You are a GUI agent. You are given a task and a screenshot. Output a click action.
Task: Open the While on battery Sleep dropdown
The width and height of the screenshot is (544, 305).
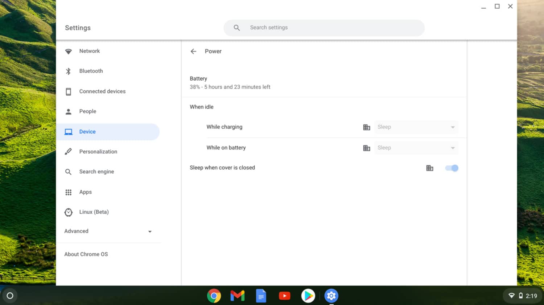coord(416,148)
